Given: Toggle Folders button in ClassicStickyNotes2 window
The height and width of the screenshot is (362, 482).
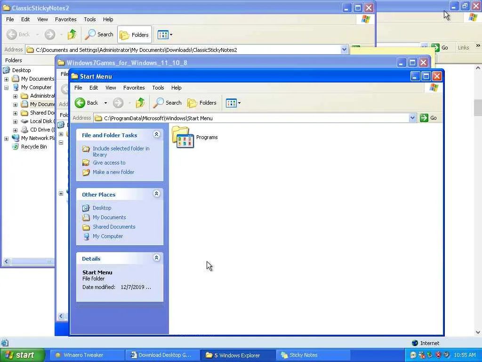Looking at the screenshot, I should coord(135,34).
